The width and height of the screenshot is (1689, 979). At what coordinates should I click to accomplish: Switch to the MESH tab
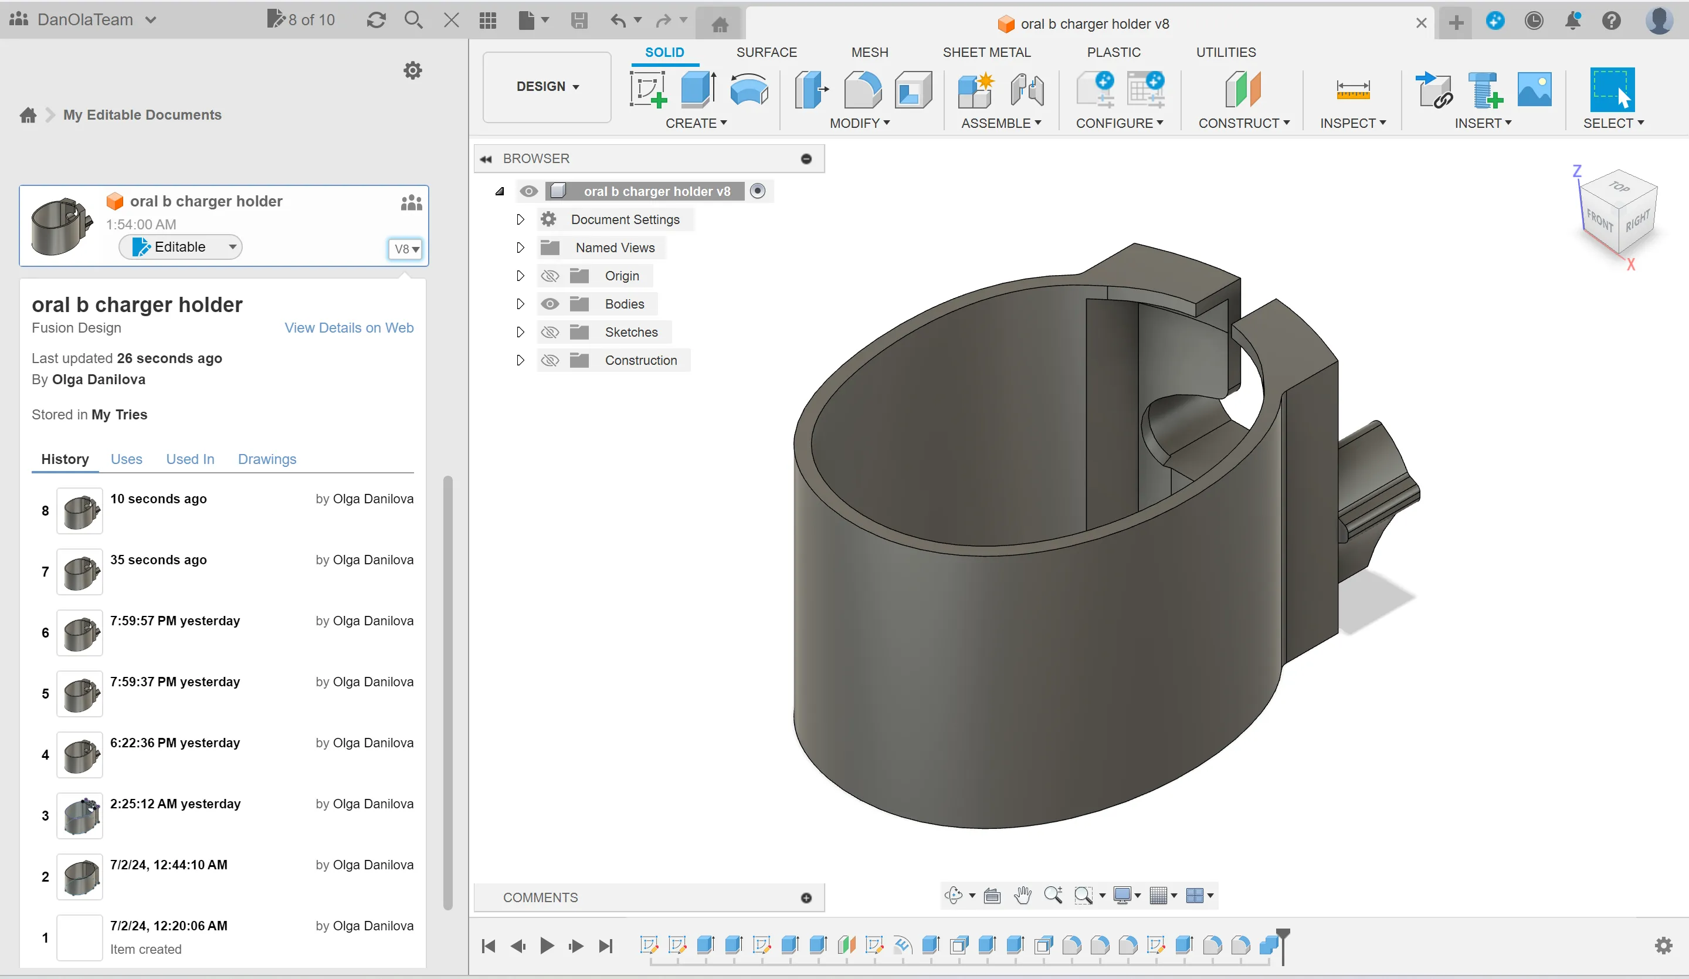coord(869,52)
